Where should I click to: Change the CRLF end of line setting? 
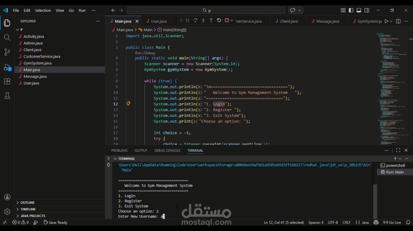pyautogui.click(x=347, y=222)
